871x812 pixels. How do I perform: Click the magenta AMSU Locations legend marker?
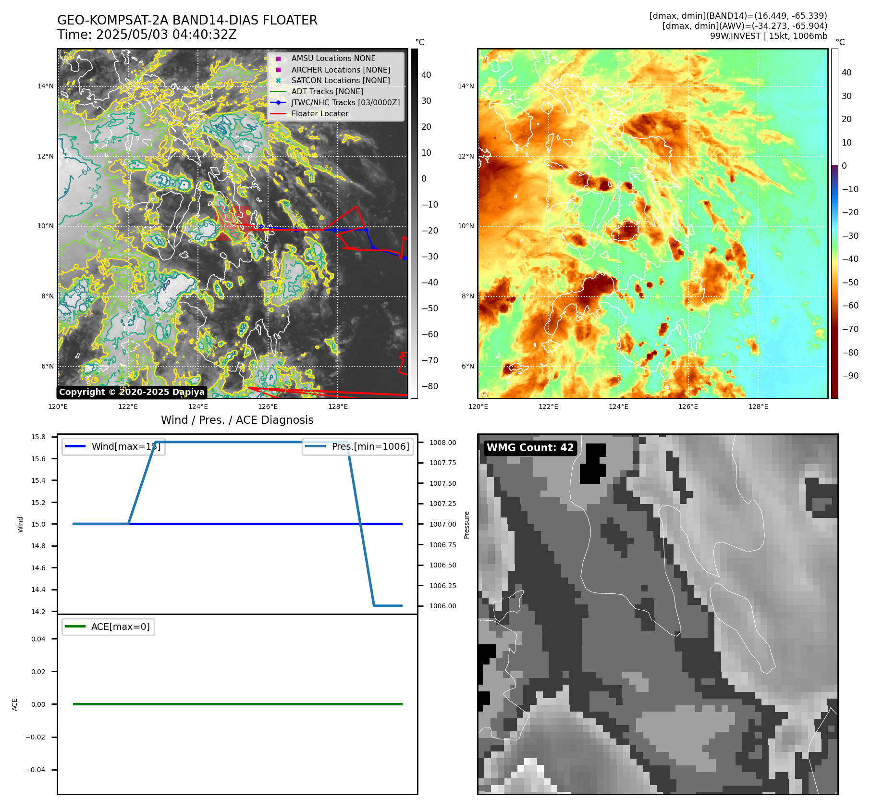point(278,59)
